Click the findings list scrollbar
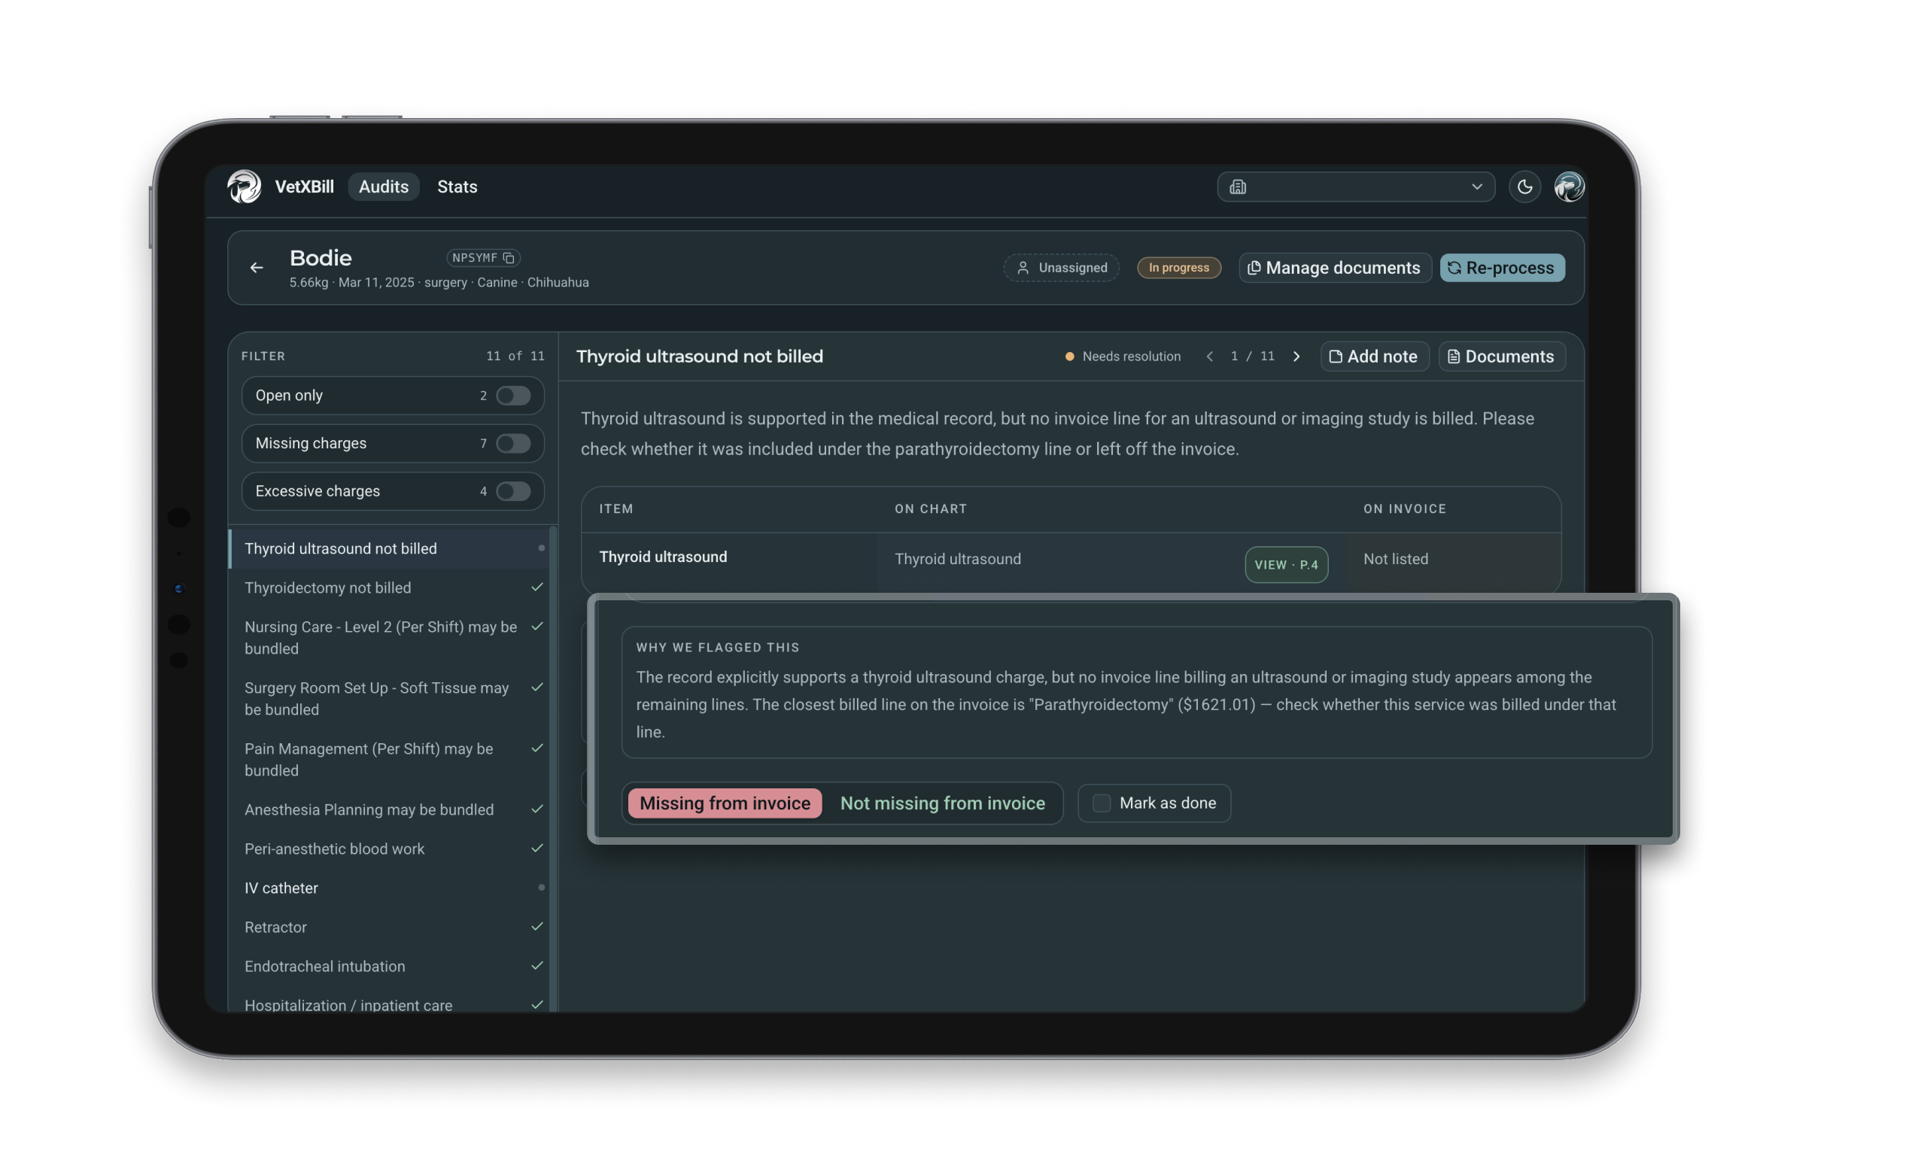 (x=553, y=770)
